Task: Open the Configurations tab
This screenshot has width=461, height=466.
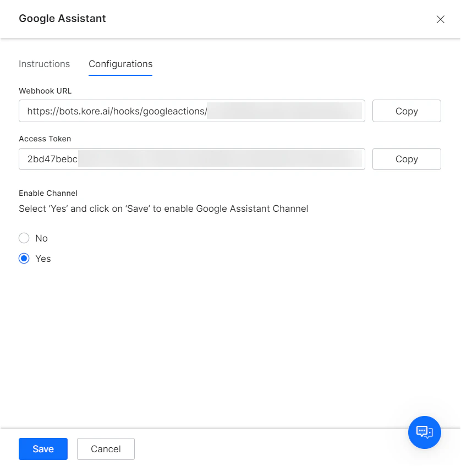Action: coord(120,64)
